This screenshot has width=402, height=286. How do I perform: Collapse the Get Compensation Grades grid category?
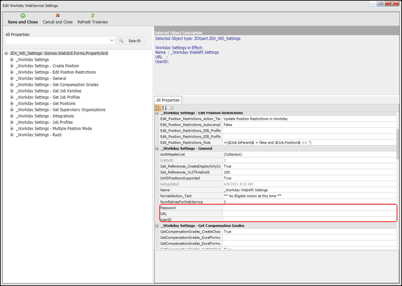(x=157, y=226)
